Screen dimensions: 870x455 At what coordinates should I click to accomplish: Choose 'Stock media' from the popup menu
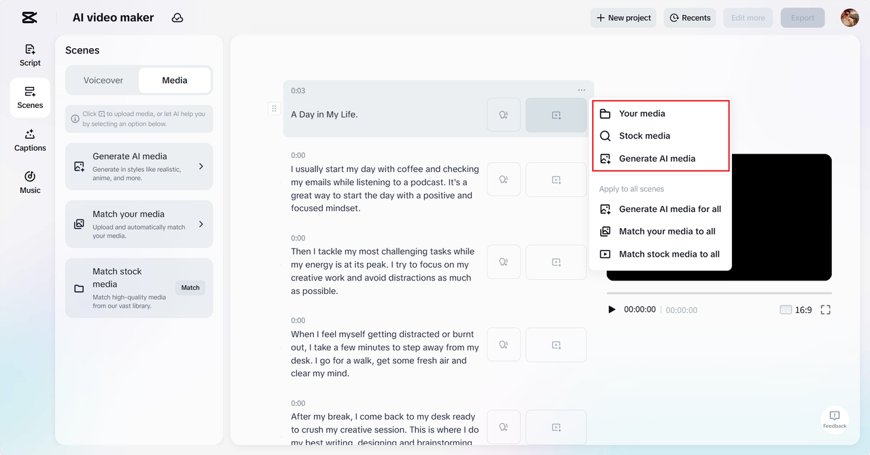click(644, 136)
